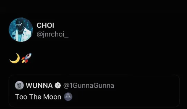The height and width of the screenshot is (109, 187).
Task: Open the @1GunnaGunna handle
Action: 89,86
